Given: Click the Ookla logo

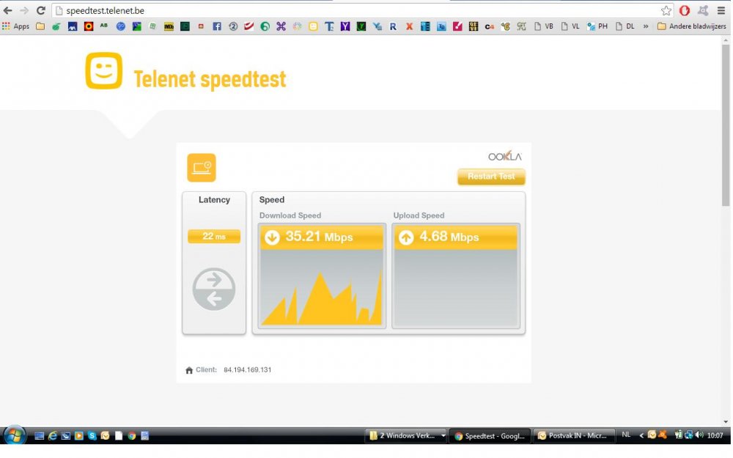Looking at the screenshot, I should coord(505,157).
